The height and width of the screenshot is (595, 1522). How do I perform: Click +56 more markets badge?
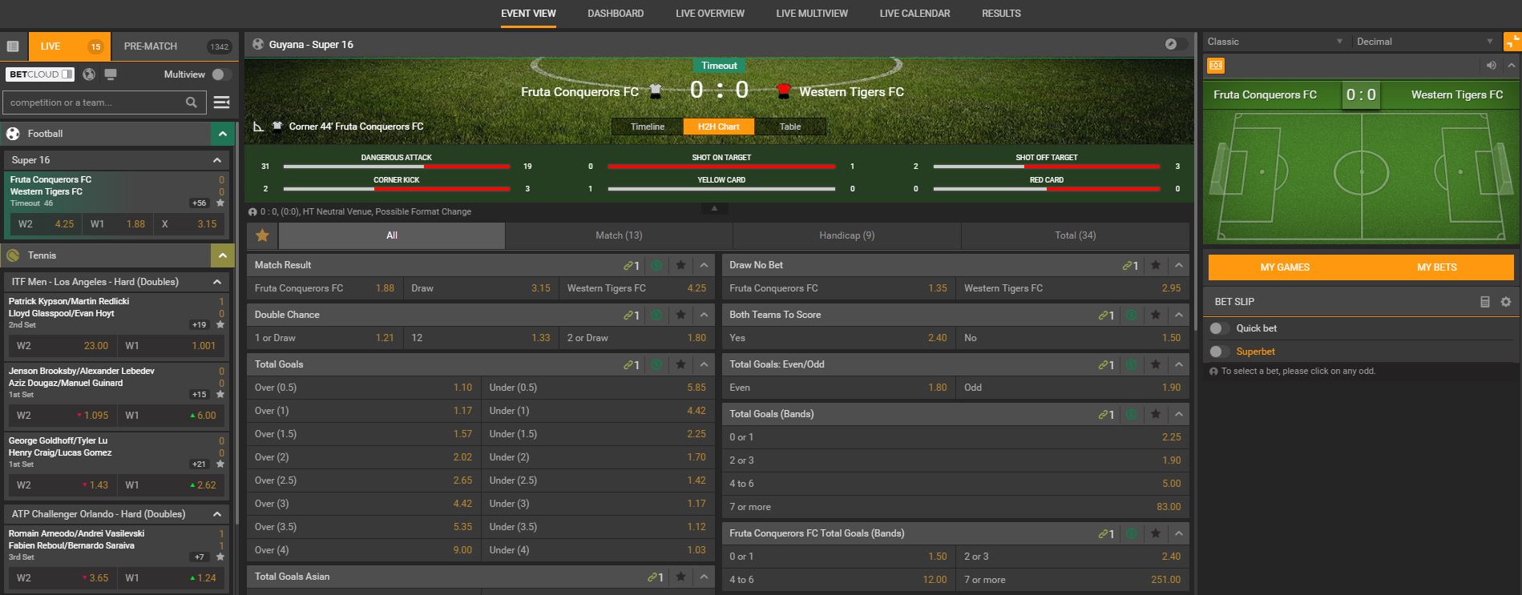click(200, 203)
